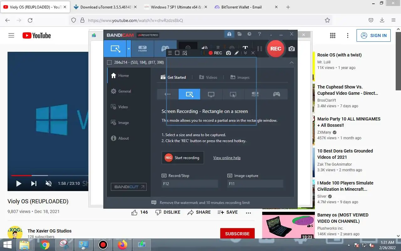Subscribe to The Xavier OG Studios

pyautogui.click(x=237, y=234)
